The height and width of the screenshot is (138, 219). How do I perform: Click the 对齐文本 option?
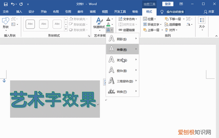coord(128,25)
